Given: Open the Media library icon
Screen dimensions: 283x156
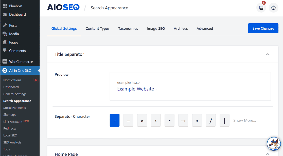Looking at the screenshot, I should point(5,34).
